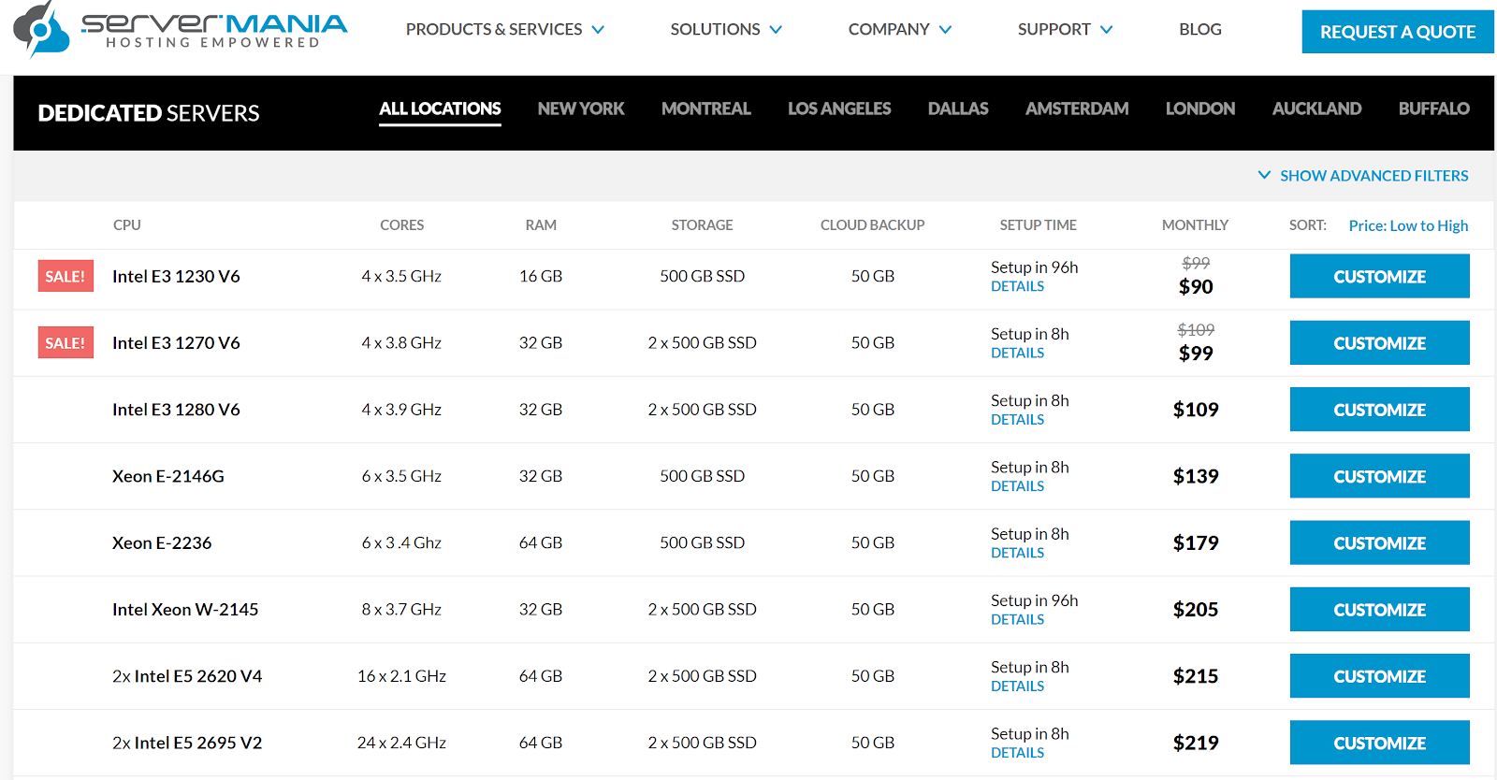Click SALE! badge on Intel E3 1270 V6

65,342
